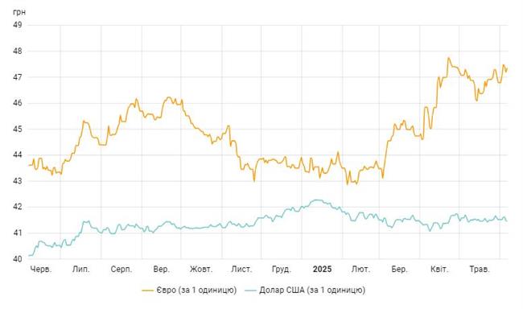Viewport: 523px width, 309px height.
Task: Click the 40 value on y-axis
Action: (x=18, y=259)
